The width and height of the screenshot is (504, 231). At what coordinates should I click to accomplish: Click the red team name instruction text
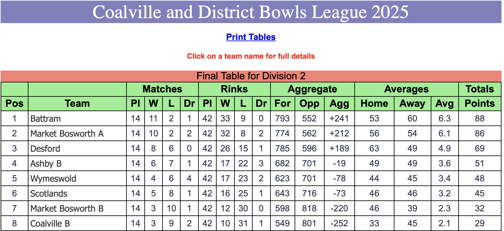coord(251,56)
